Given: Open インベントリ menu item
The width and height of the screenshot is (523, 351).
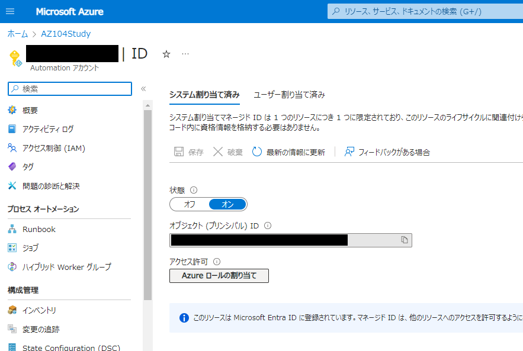Looking at the screenshot, I should coord(39,310).
